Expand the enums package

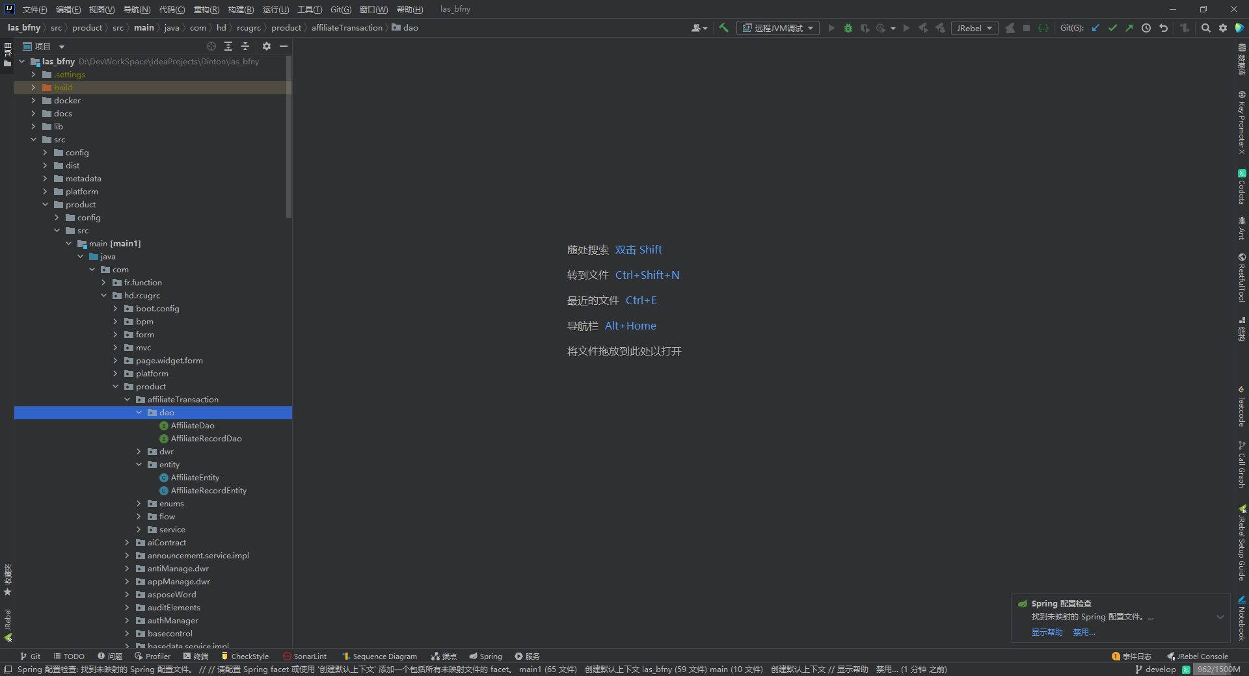[x=139, y=504]
